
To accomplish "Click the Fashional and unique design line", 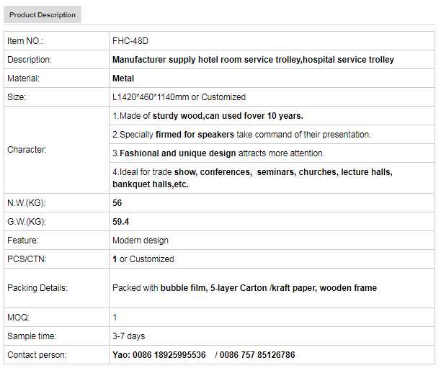I will 218,153.
